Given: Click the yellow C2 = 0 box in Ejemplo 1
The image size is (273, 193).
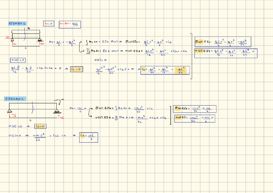Looking at the screenshot, I should point(76,69).
